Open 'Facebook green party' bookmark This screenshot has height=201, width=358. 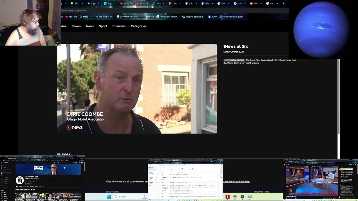click(231, 17)
